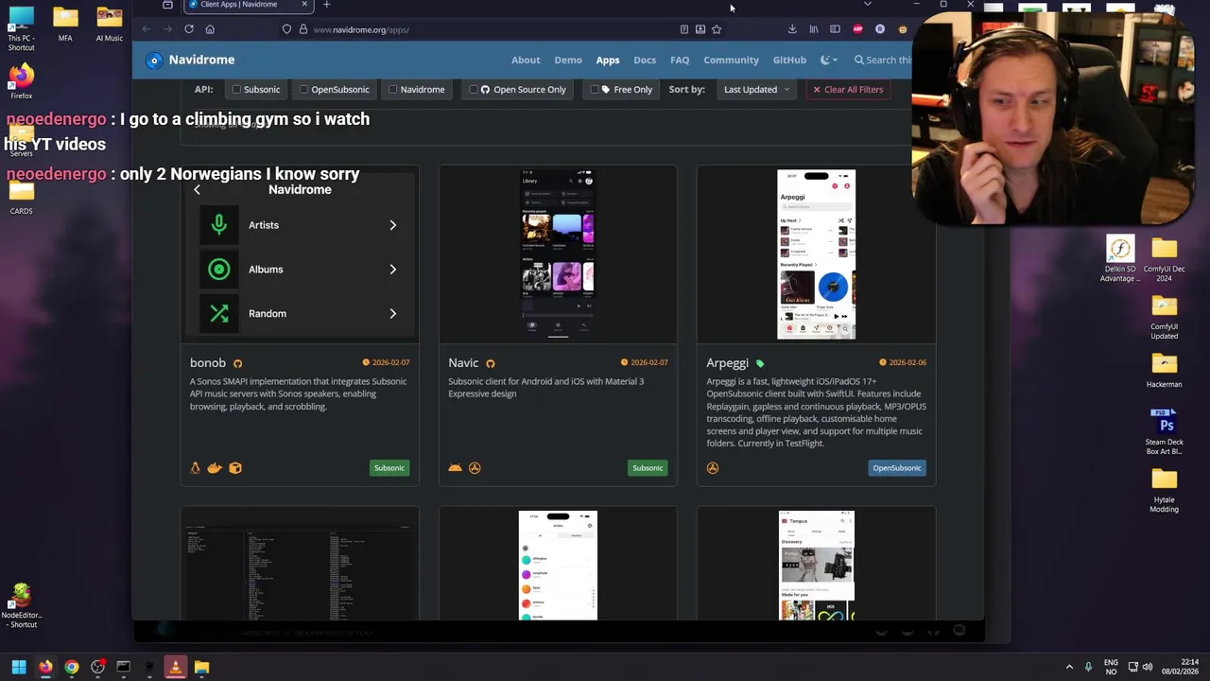Viewport: 1210px width, 681px height.
Task: Open the About page in the nav
Action: tap(526, 60)
